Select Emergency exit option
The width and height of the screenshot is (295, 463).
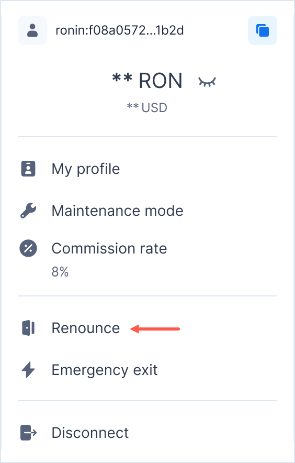pos(147,370)
